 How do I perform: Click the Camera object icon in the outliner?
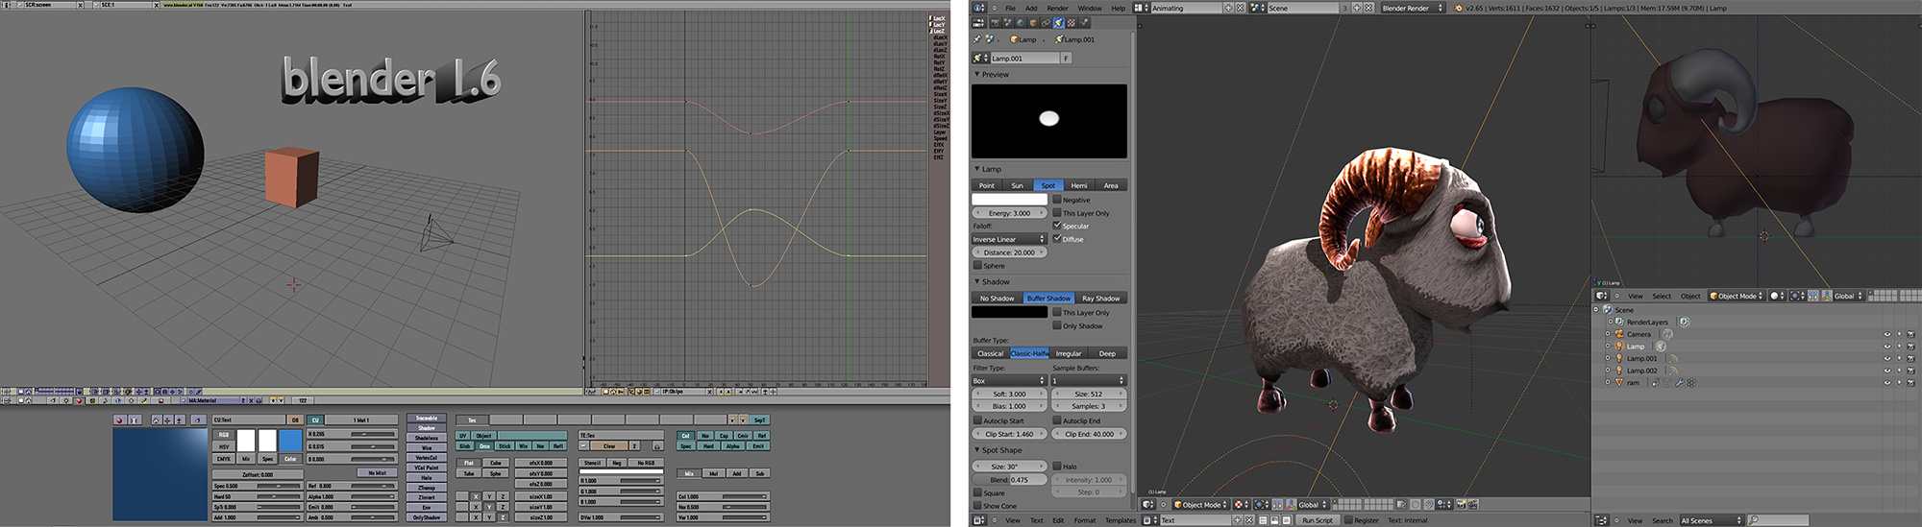point(1619,334)
